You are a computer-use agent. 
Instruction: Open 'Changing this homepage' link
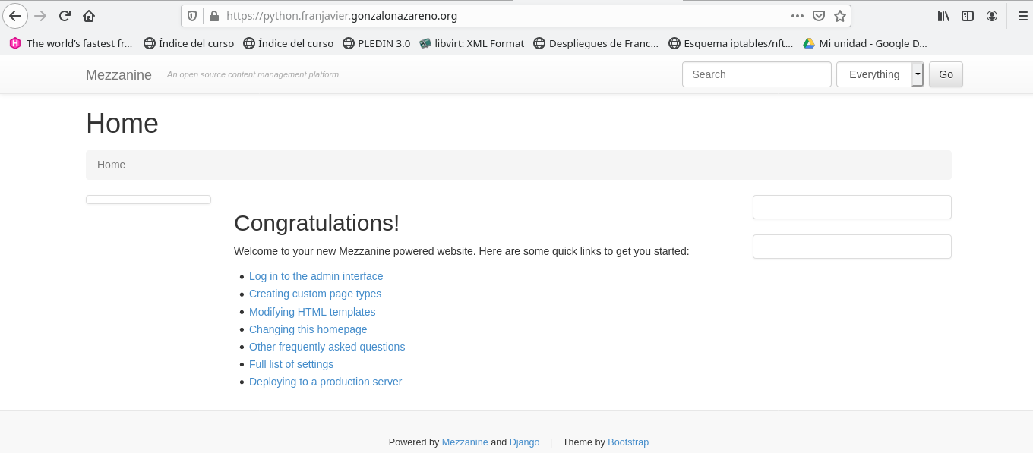tap(308, 329)
